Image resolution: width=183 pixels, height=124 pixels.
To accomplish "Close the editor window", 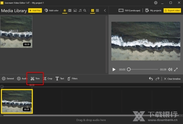I will [x=179, y=3].
